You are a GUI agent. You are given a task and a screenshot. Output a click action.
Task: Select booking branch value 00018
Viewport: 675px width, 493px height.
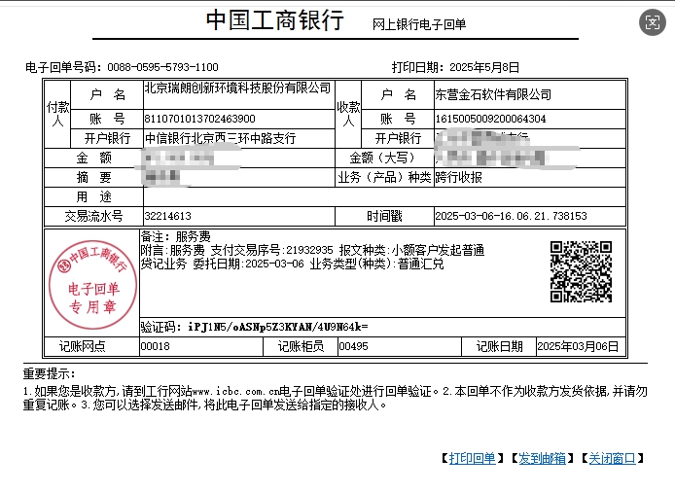pos(156,346)
